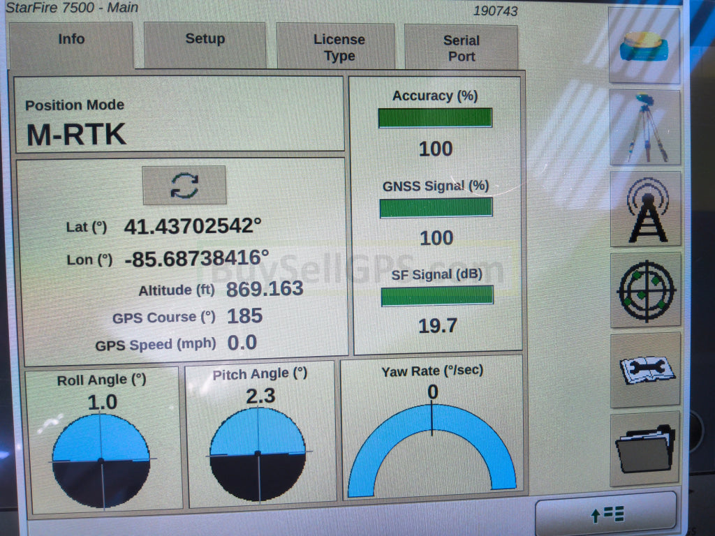Screen dimensions: 715x536
Task: Select the SF Signal (dB) bar
Action: click(x=436, y=296)
